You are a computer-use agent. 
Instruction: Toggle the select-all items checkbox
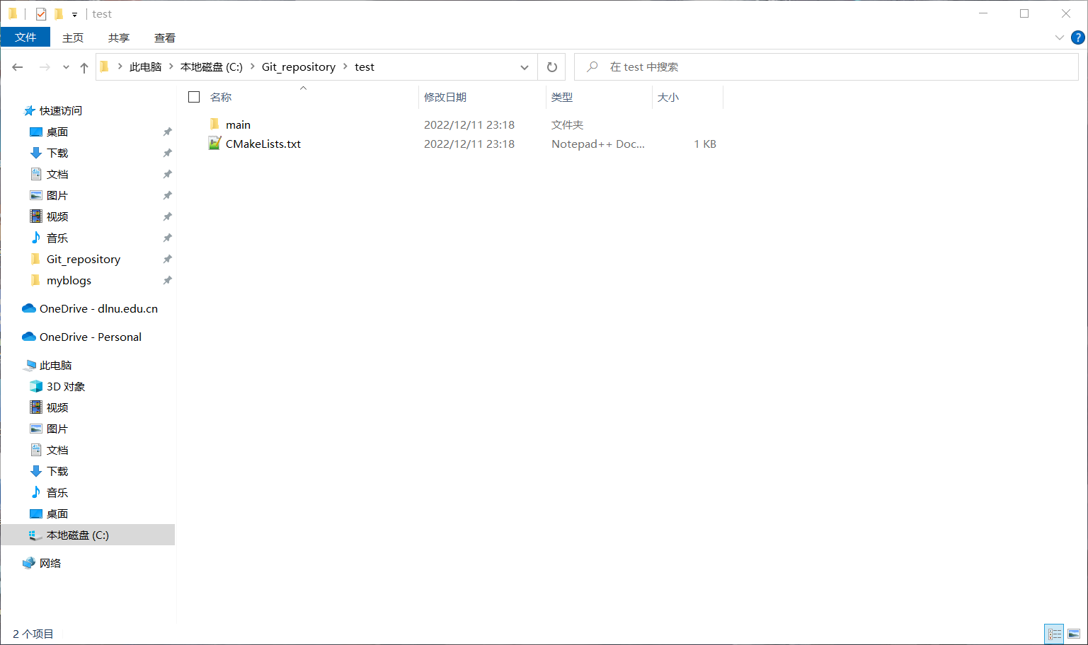[x=194, y=97]
